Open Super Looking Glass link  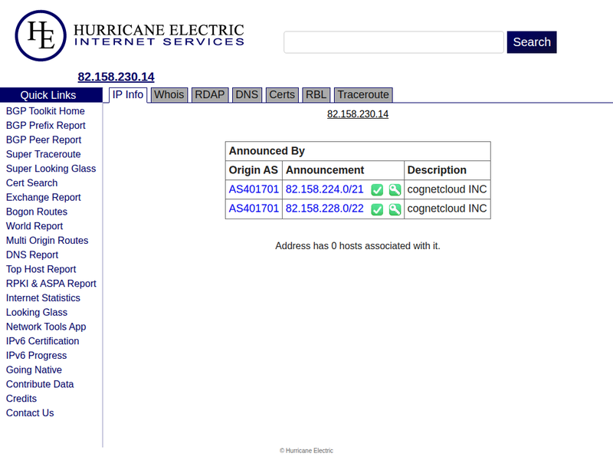pyautogui.click(x=51, y=169)
